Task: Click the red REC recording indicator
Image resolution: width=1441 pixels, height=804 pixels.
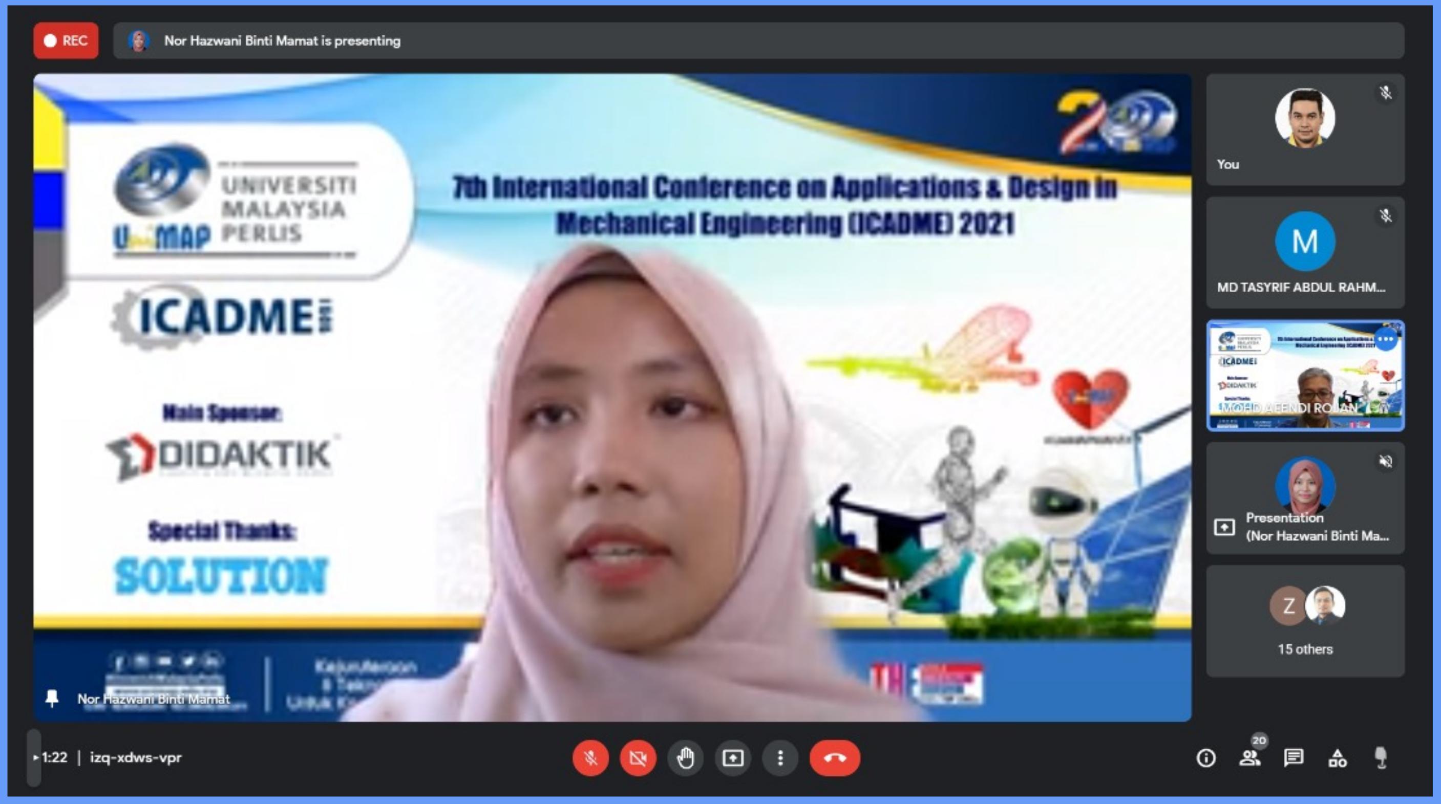Action: (66, 41)
